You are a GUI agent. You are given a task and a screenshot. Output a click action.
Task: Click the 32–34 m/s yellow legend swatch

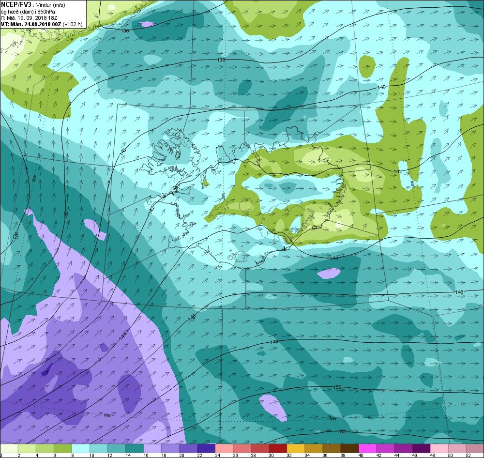tap(296, 448)
